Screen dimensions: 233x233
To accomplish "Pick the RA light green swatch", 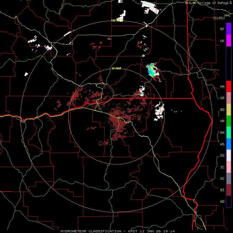I will point(229,133).
